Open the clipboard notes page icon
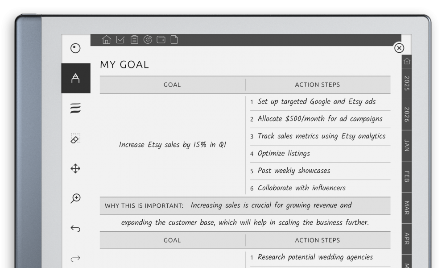This screenshot has height=268, width=446. coord(134,40)
